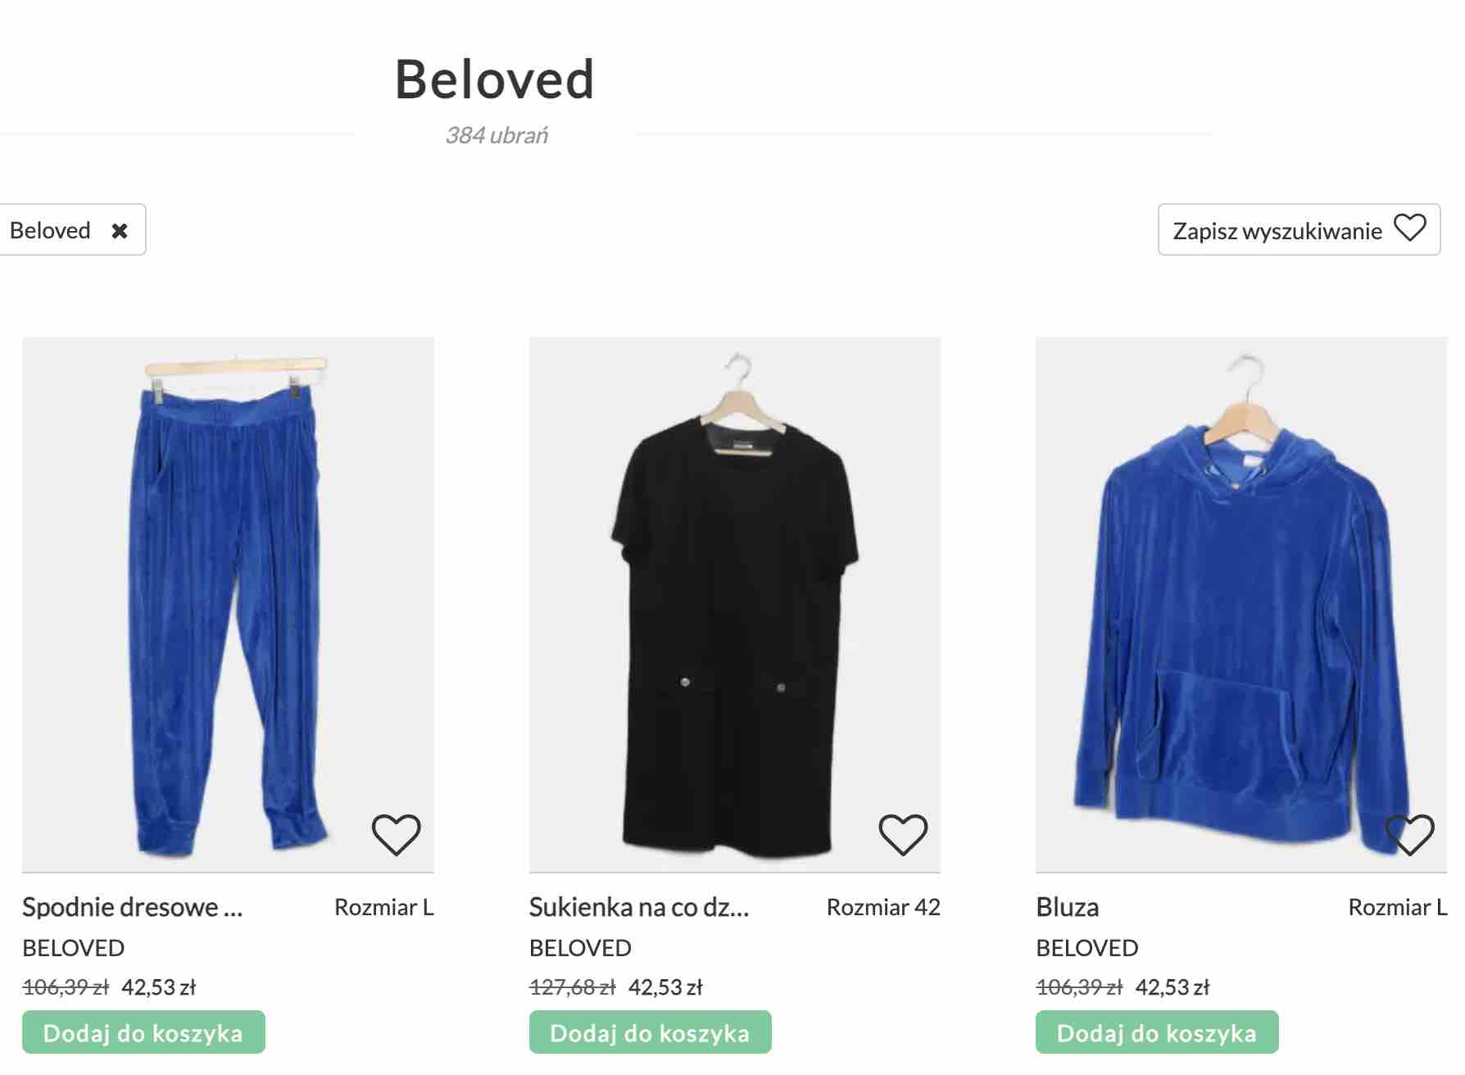The height and width of the screenshot is (1075, 1465).
Task: Open the black dress product image
Action: (x=735, y=604)
